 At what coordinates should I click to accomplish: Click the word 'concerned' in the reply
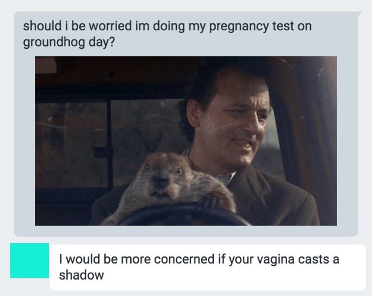coord(184,259)
